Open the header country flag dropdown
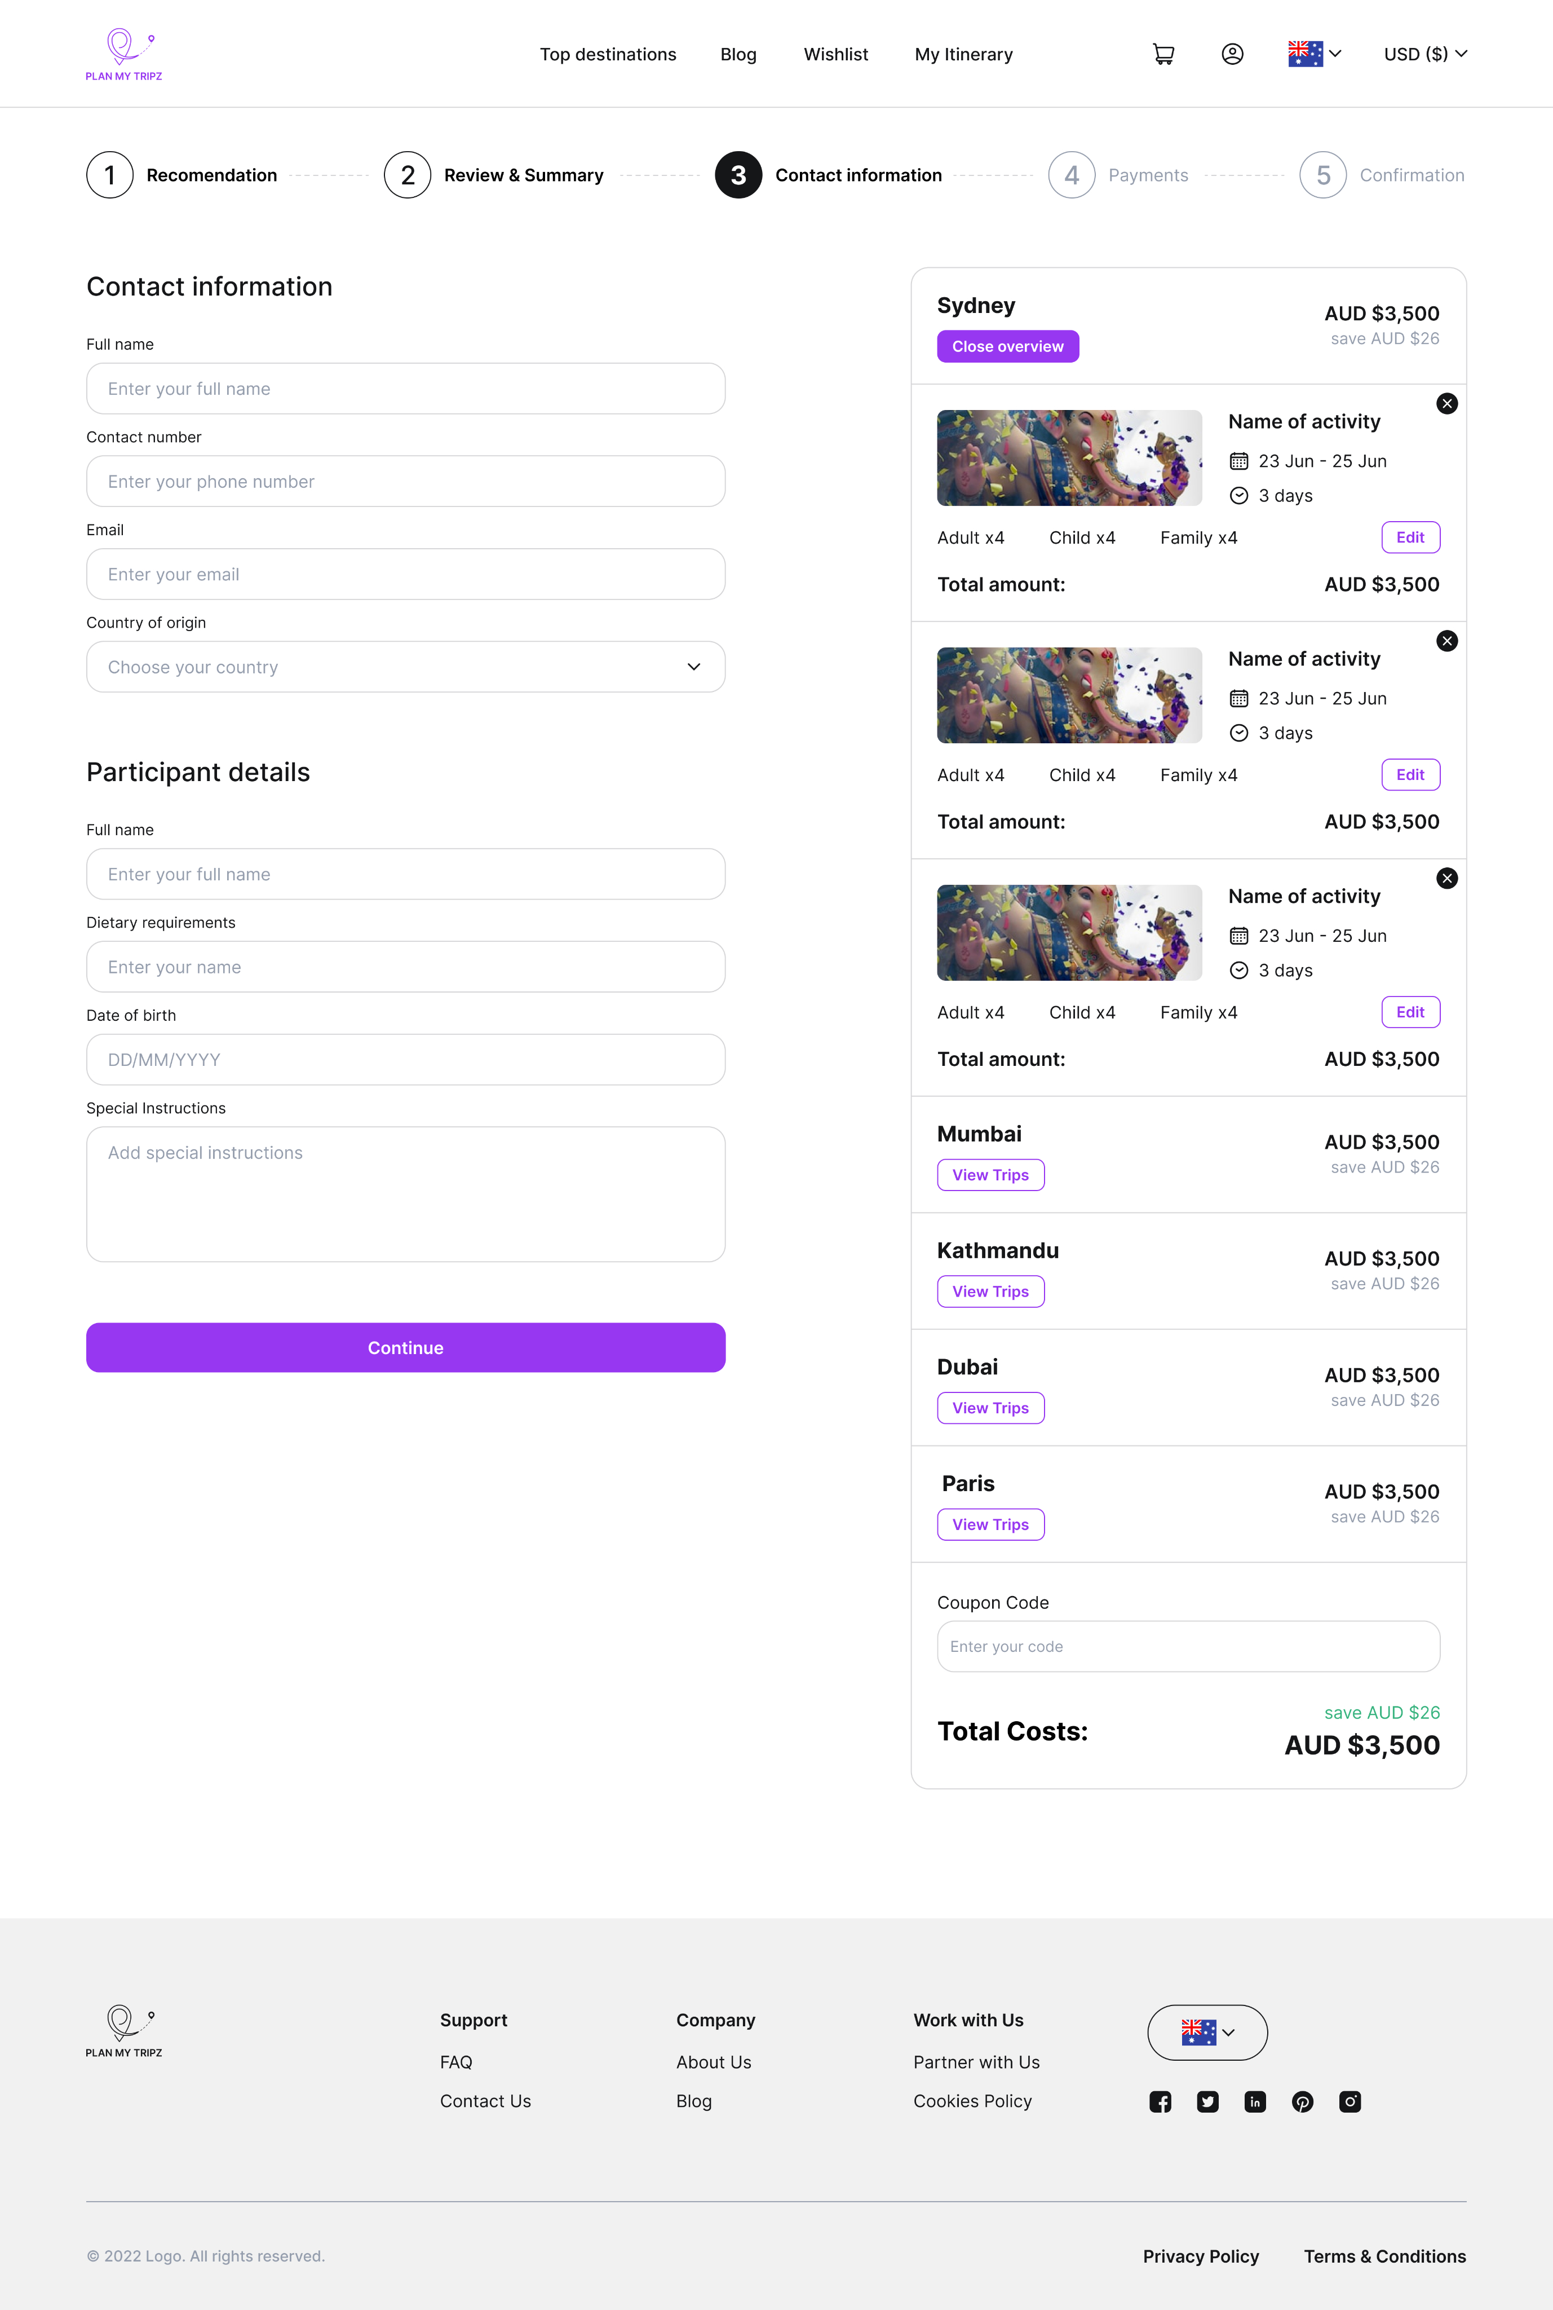This screenshot has width=1553, height=2310. (x=1315, y=54)
